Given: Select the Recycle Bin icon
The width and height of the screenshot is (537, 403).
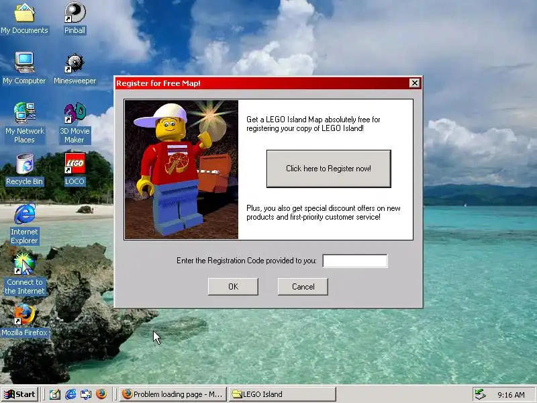Looking at the screenshot, I should [x=24, y=169].
